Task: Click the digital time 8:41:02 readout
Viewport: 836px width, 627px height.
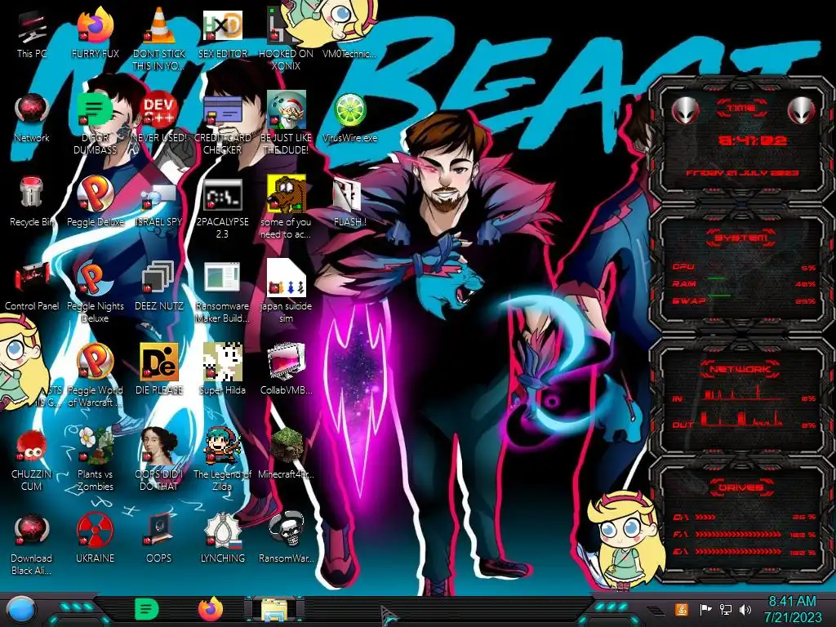Action: (752, 140)
